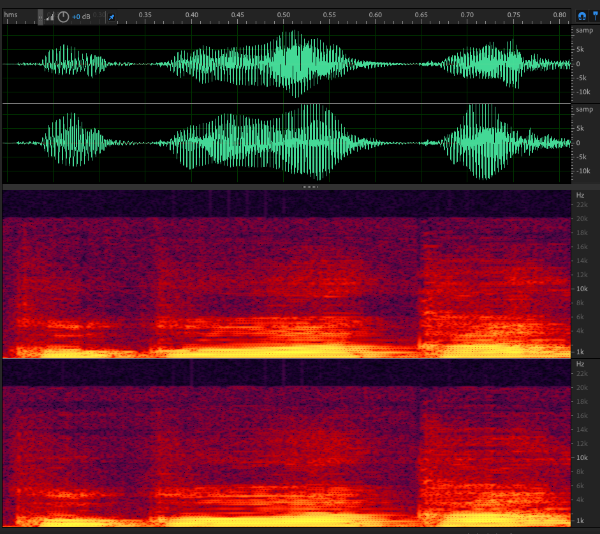The height and width of the screenshot is (534, 600).
Task: Click the blue marker icon at top right
Action: (596, 16)
